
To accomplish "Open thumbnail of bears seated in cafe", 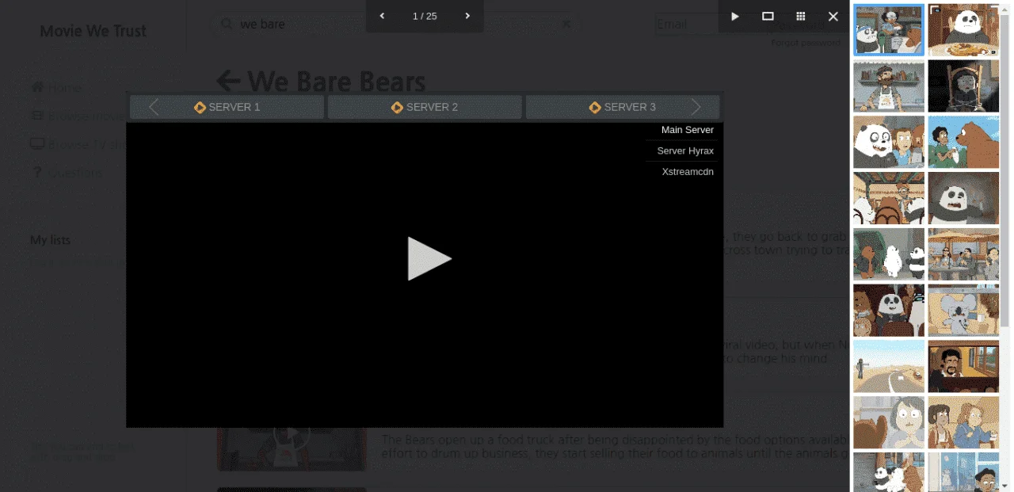I will click(889, 199).
